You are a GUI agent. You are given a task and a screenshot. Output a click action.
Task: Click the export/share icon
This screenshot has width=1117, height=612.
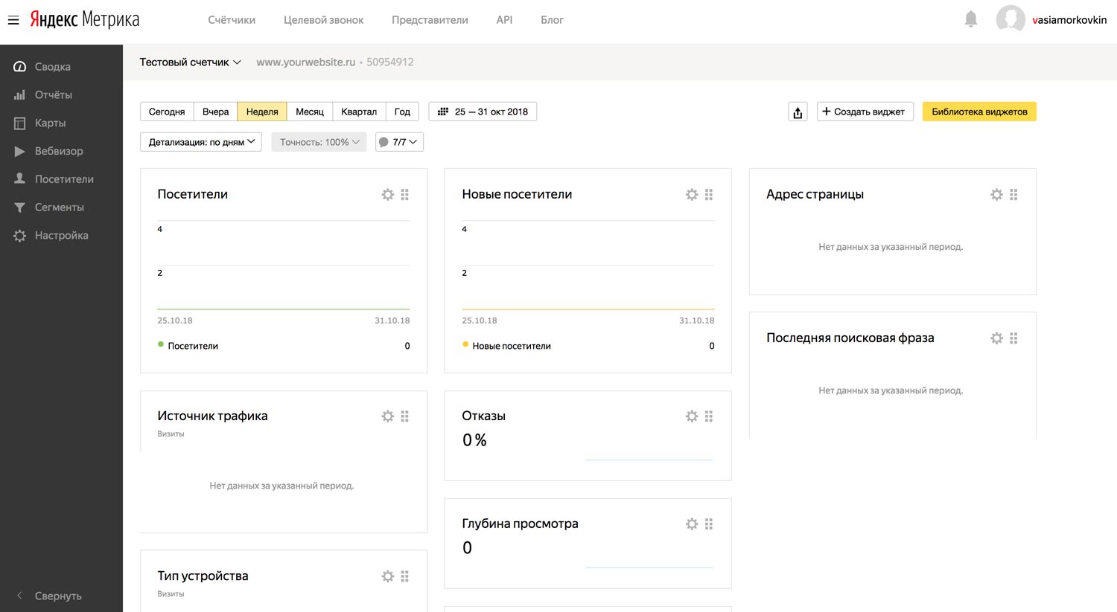(798, 112)
